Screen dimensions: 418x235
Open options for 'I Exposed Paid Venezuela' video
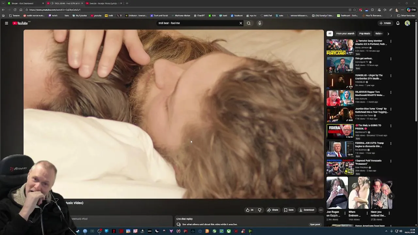(x=391, y=161)
